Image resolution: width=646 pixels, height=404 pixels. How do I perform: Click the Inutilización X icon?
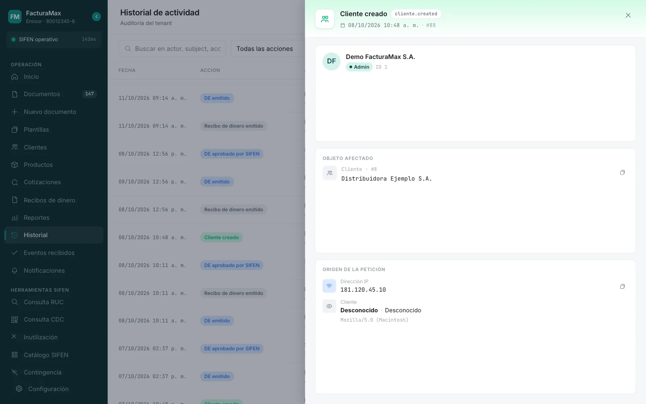pyautogui.click(x=14, y=337)
